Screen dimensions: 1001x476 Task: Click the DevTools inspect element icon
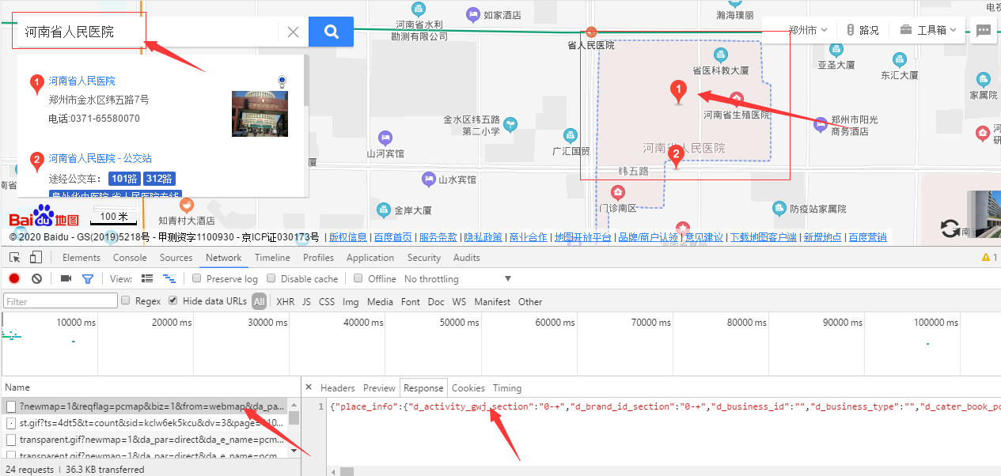coord(15,257)
